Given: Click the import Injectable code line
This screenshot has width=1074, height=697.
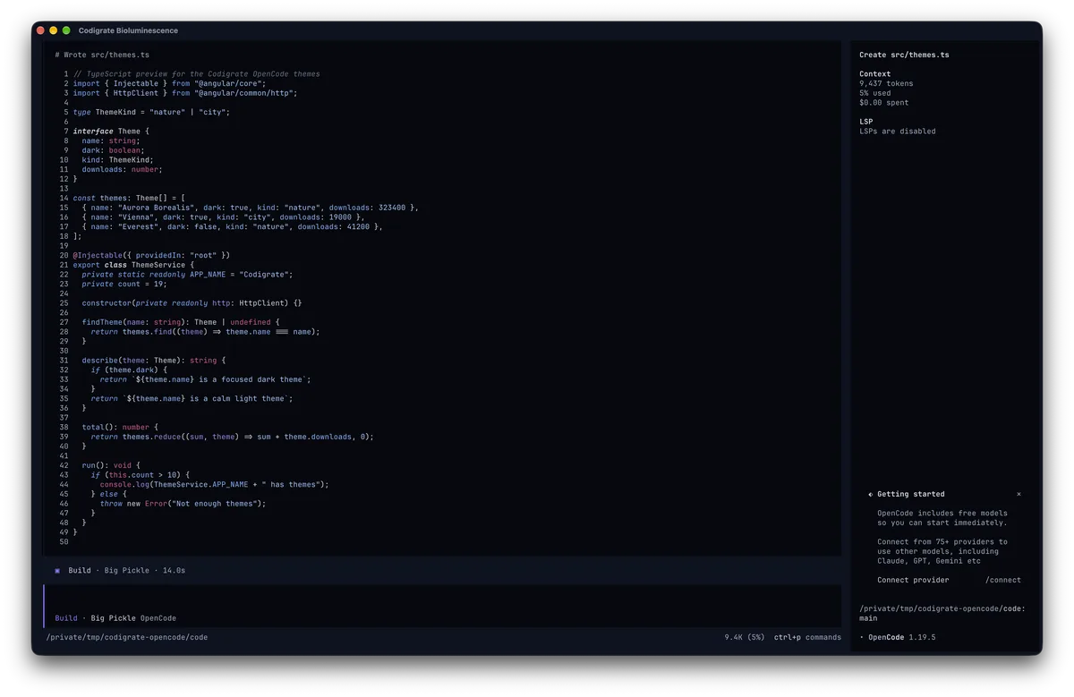Looking at the screenshot, I should tap(169, 83).
